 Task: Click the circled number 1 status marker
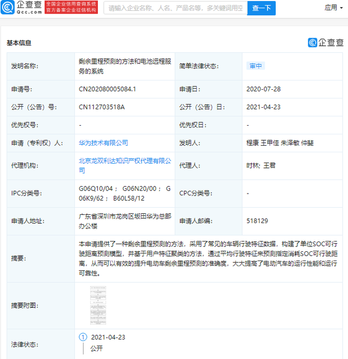83,337
